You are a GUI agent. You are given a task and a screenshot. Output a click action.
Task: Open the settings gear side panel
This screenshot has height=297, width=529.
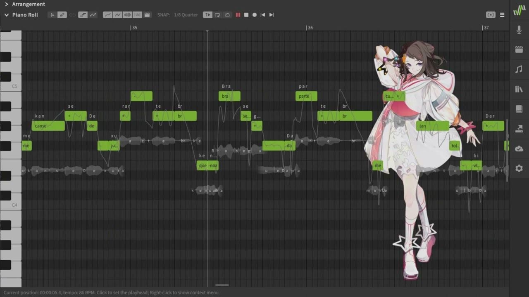519,168
